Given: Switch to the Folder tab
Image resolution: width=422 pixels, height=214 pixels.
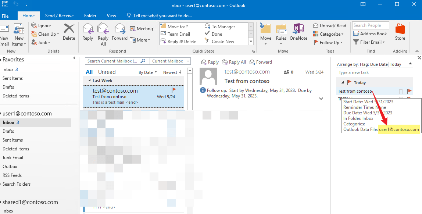Looking at the screenshot, I should click(x=90, y=15).
